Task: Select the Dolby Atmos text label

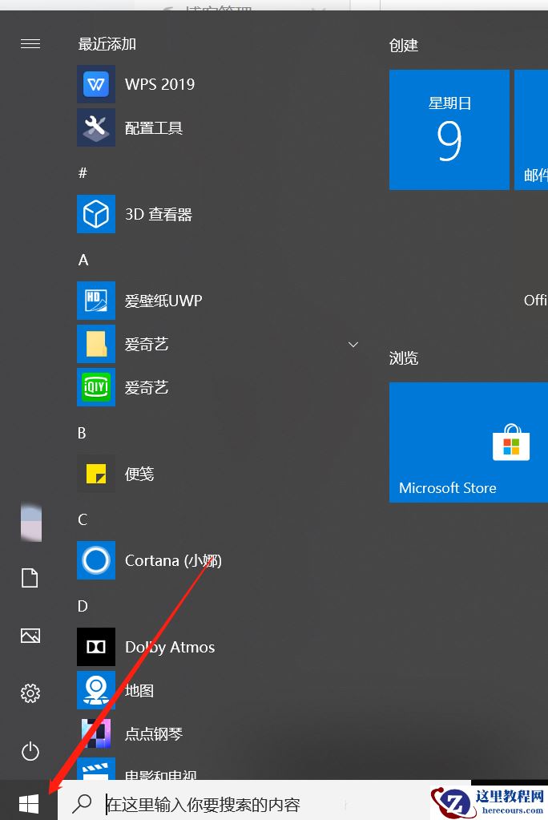Action: pyautogui.click(x=170, y=648)
